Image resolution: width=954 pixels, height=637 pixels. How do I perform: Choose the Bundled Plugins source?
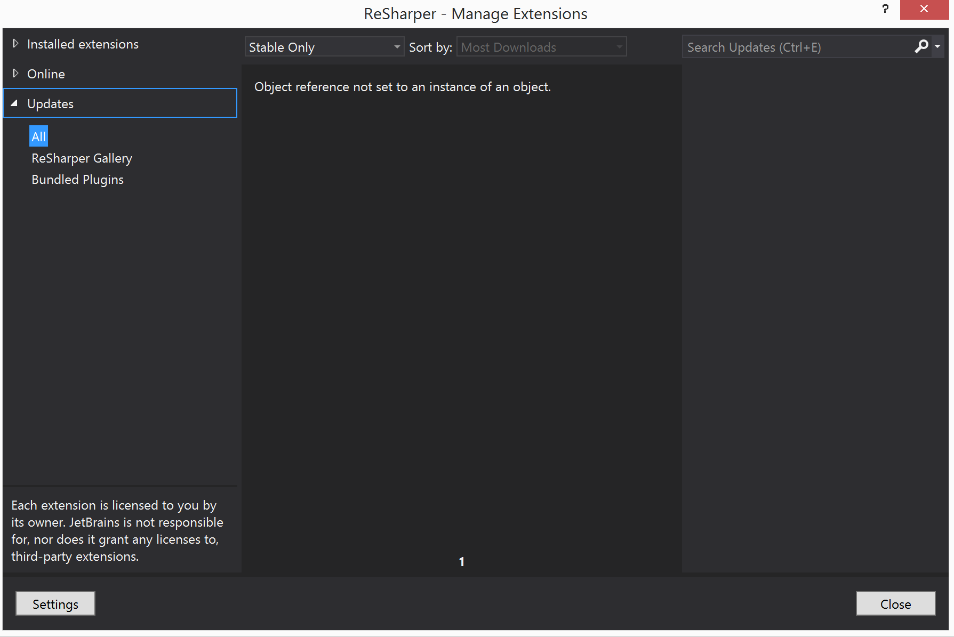click(x=77, y=180)
